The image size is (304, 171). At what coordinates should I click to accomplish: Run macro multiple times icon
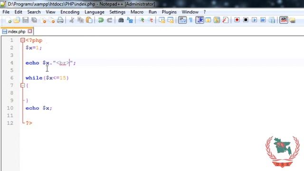263,20
